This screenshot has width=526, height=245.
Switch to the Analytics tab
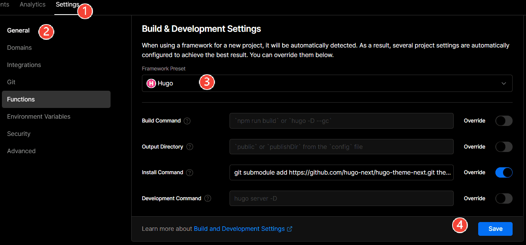pos(33,5)
